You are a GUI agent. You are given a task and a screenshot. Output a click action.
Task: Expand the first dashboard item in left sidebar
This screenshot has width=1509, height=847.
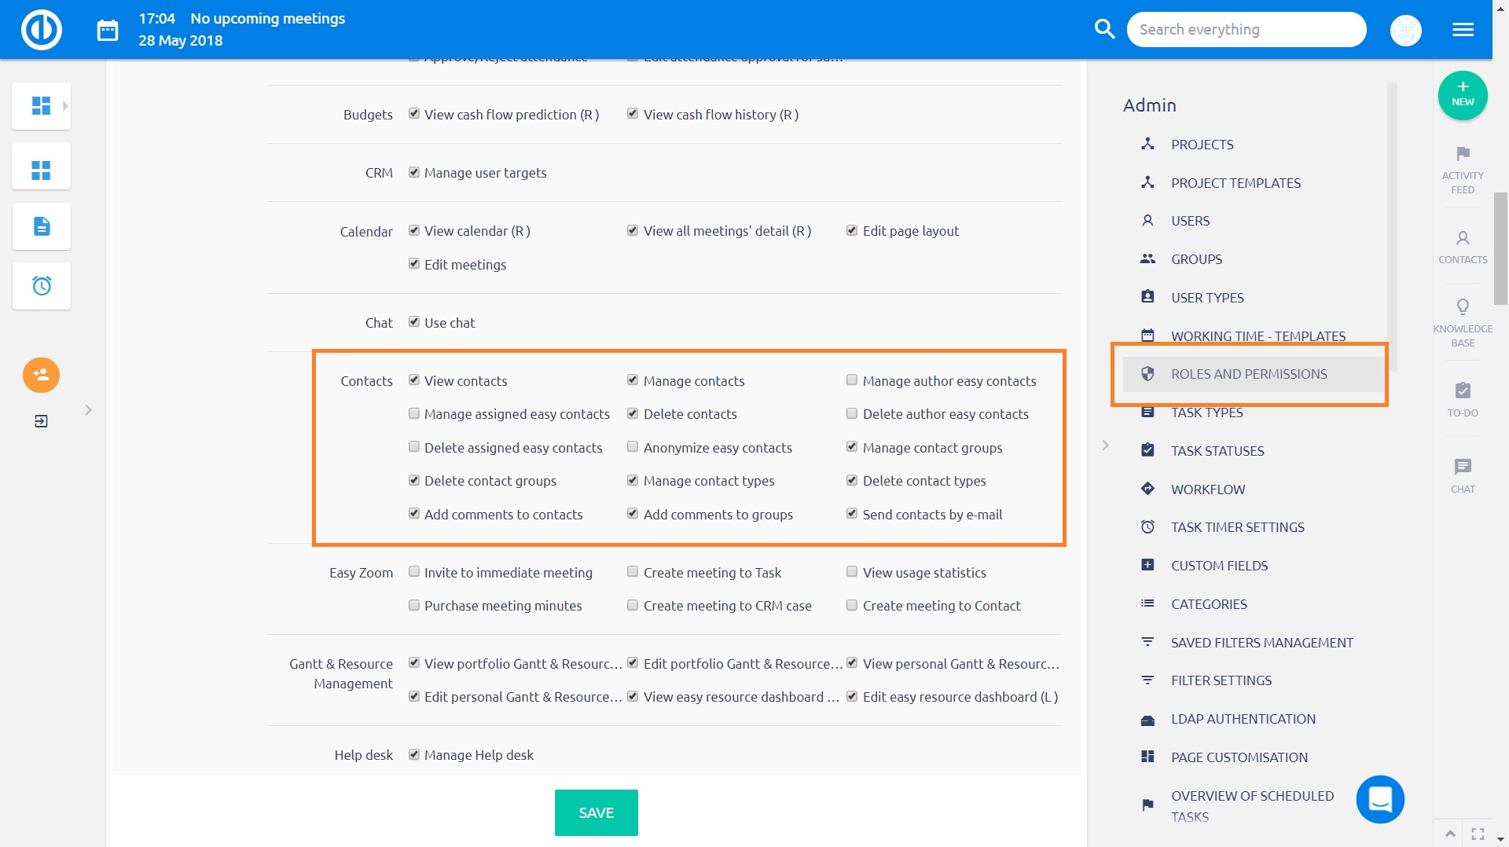pyautogui.click(x=65, y=105)
